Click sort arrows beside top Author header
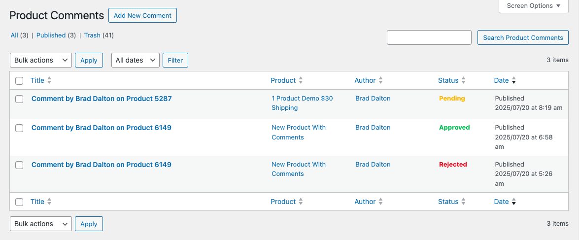The width and height of the screenshot is (579, 240). [x=380, y=80]
